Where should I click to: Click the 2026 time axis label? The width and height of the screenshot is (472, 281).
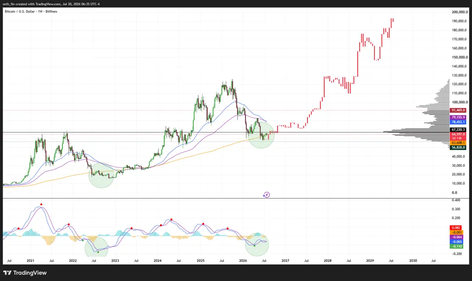click(243, 261)
